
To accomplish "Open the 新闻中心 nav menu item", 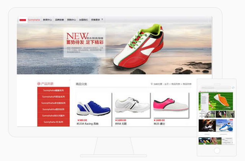I will click(47, 20).
